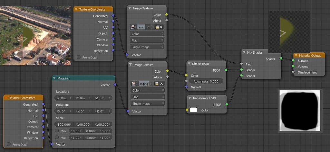Screen dimensions: 330x152
Task: Click the Roughness 0.000 slider in Diffuse BSDF
Action: point(206,81)
